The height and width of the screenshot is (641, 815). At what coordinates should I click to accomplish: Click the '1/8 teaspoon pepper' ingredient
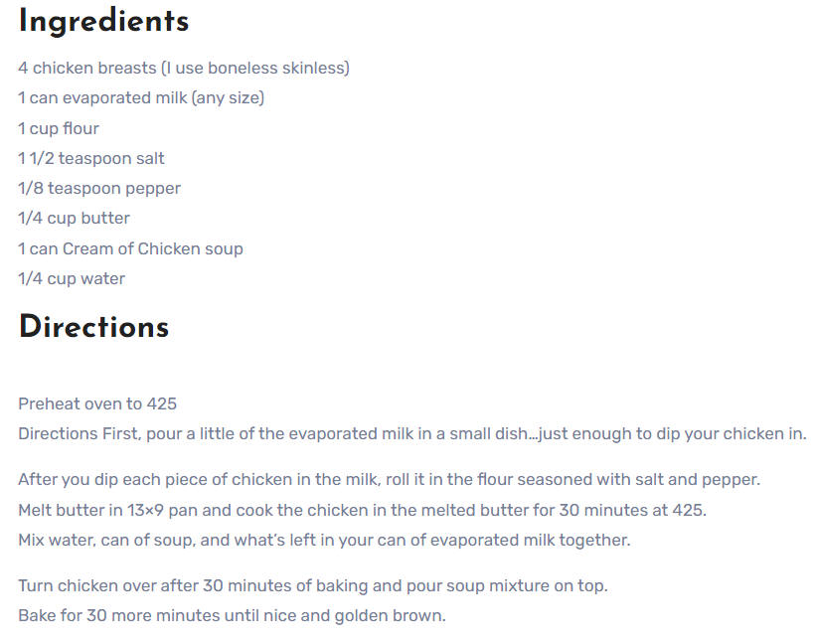[x=99, y=188]
